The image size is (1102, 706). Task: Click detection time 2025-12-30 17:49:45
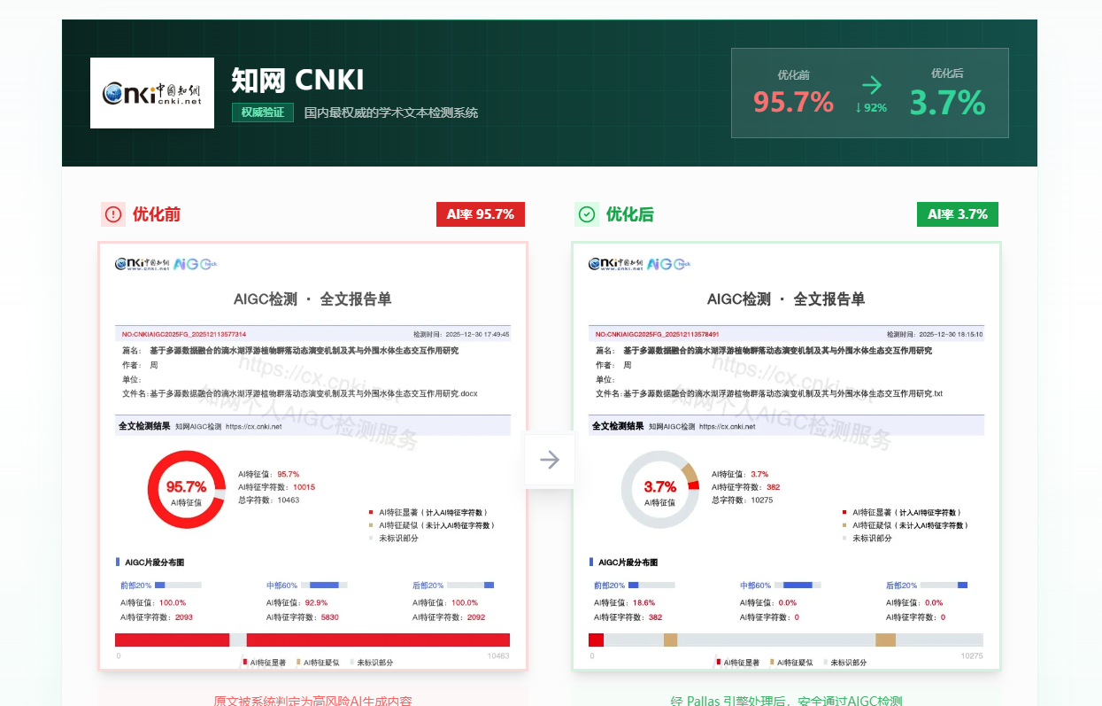[461, 335]
